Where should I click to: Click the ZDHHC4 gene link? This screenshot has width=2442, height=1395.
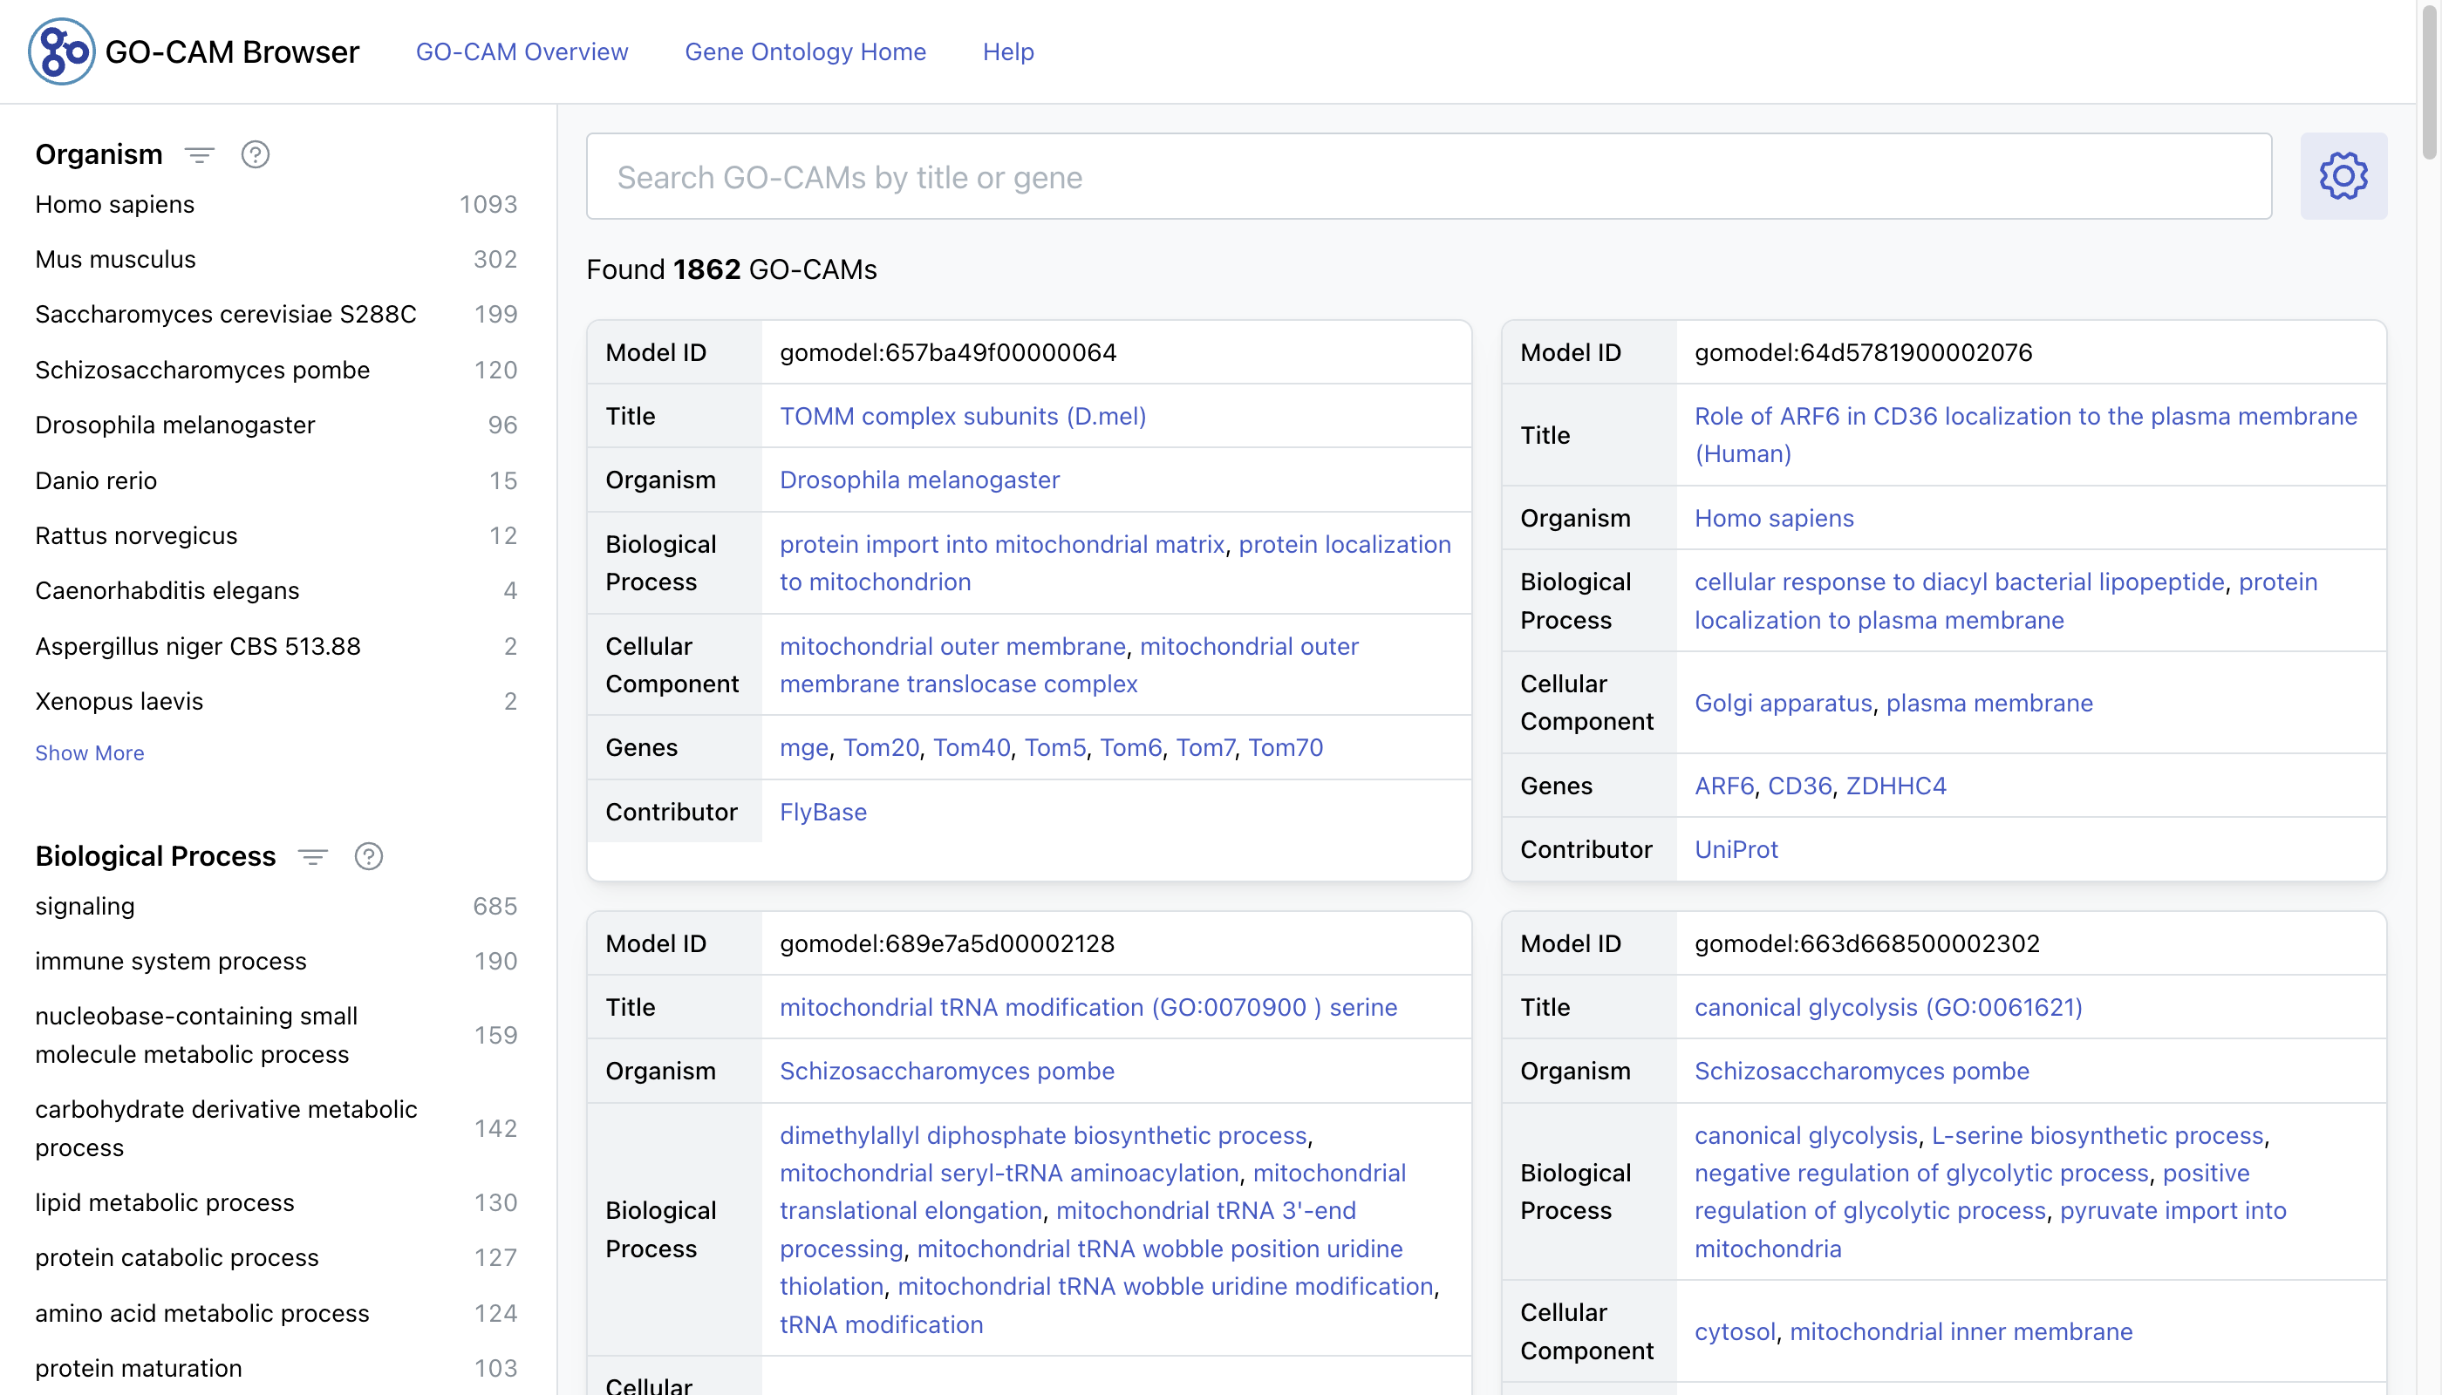click(x=1895, y=786)
